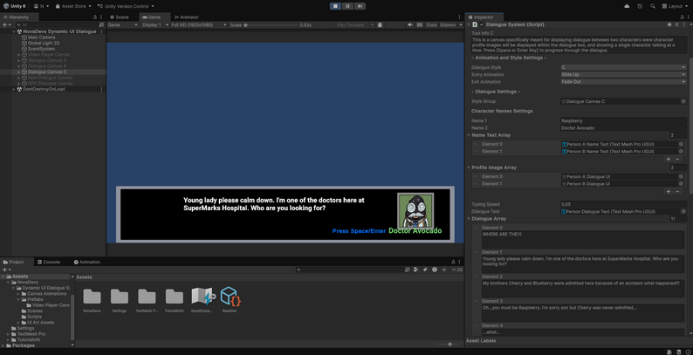Screen dimensions: 693x355
Task: Pause play mode with the Pause button
Action: 347,6
